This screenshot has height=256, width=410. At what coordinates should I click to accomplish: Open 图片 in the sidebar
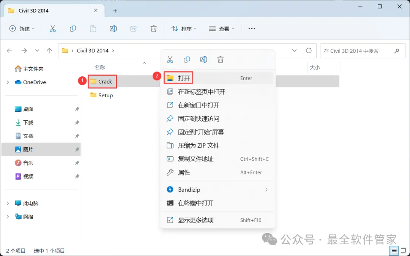click(x=41, y=149)
